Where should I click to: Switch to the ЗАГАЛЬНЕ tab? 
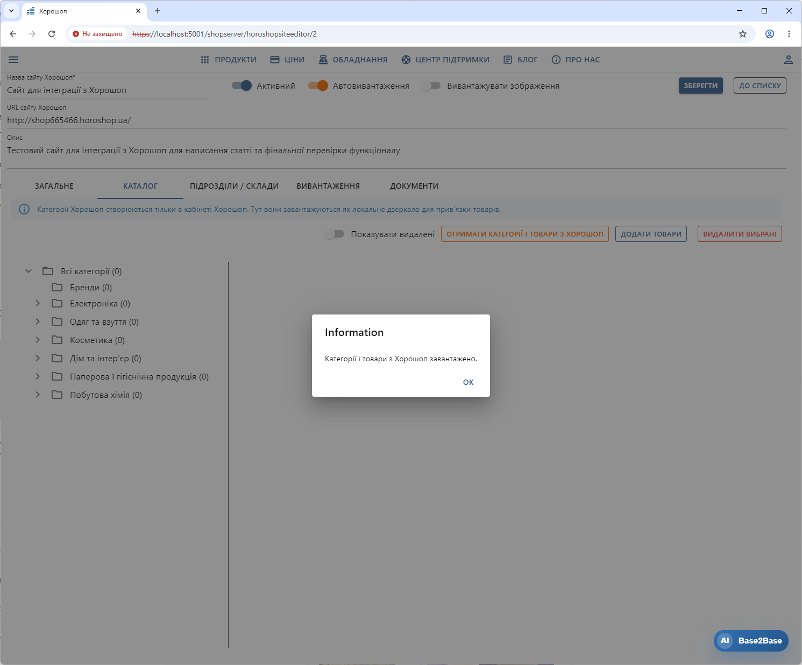pos(54,186)
